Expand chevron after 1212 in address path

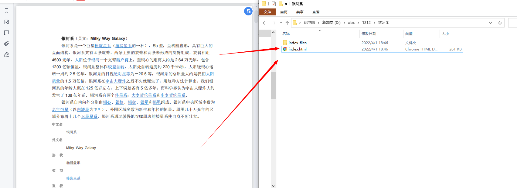[374, 23]
